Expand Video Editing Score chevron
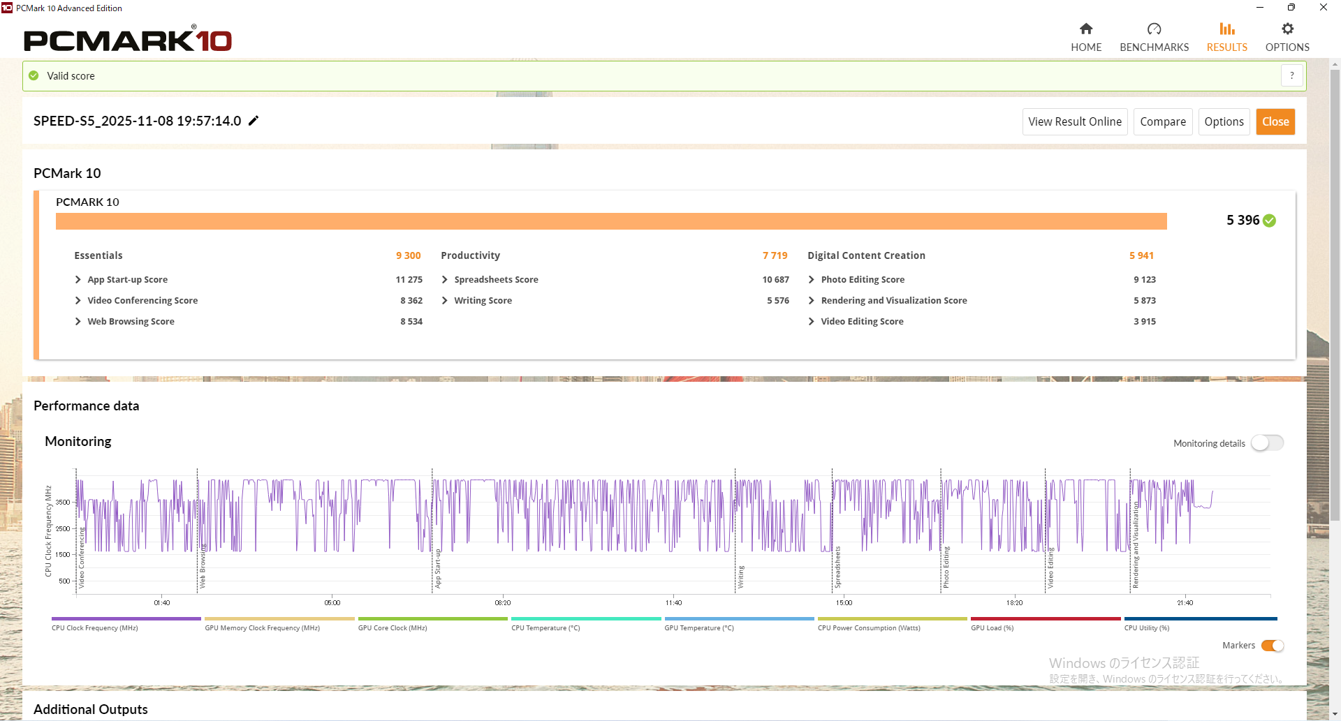Screen dimensions: 1341x721 [x=811, y=322]
